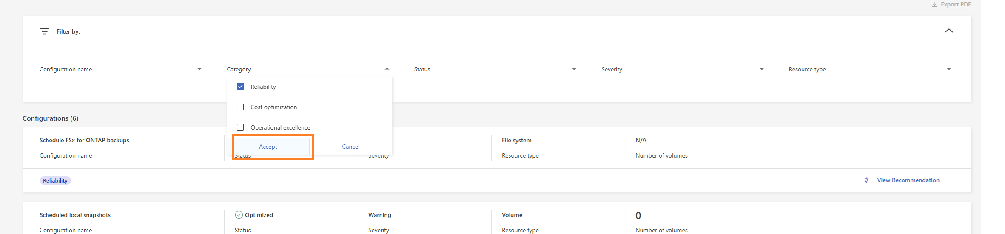Click the Warning severity value
This screenshot has height=234, width=1005.
click(380, 215)
